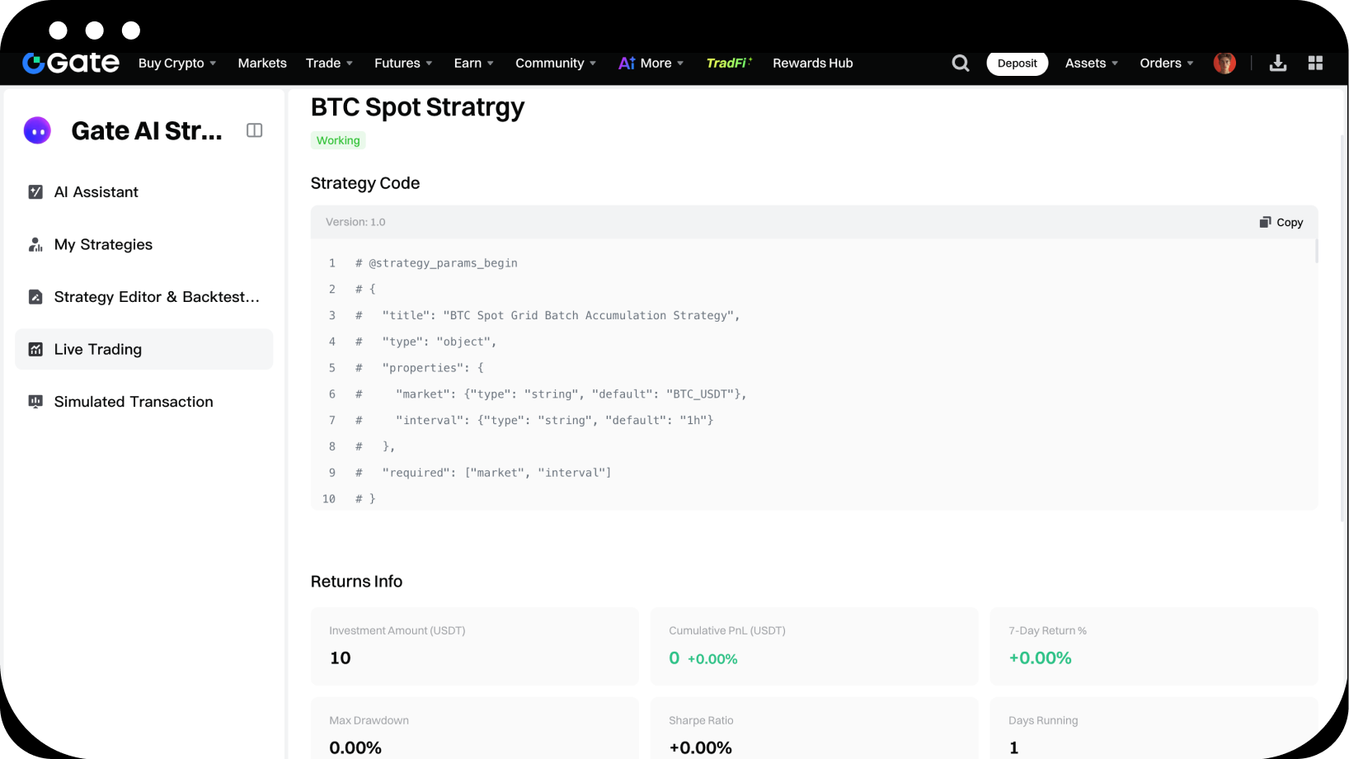This screenshot has height=759, width=1349.
Task: Open AI Assistant in the sidebar
Action: [x=144, y=192]
